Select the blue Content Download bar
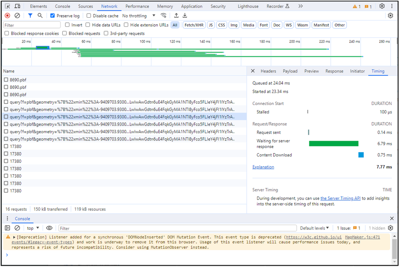The image size is (400, 267). pyautogui.click(x=361, y=155)
